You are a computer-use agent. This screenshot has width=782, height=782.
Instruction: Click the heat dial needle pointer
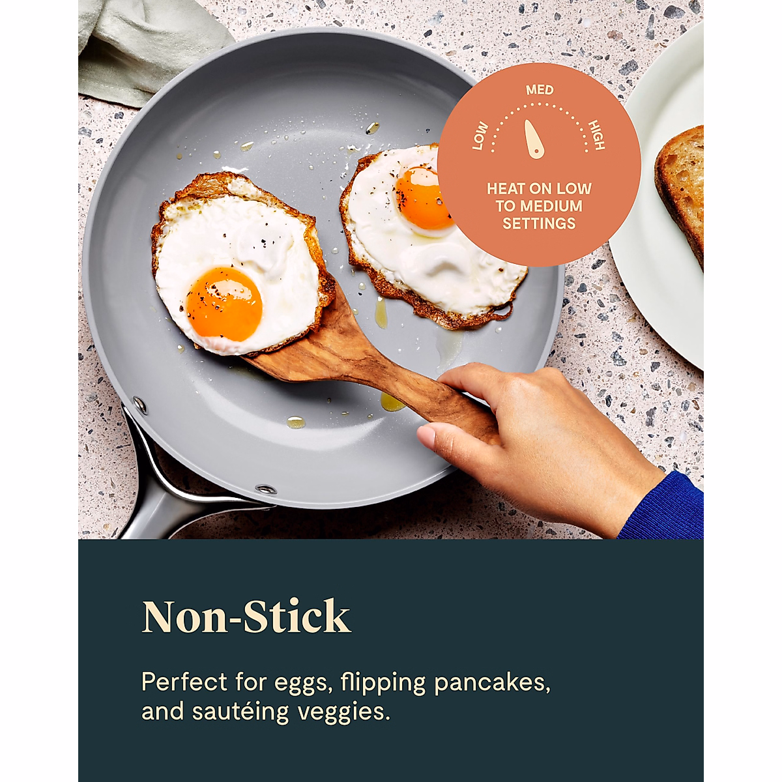534,139
